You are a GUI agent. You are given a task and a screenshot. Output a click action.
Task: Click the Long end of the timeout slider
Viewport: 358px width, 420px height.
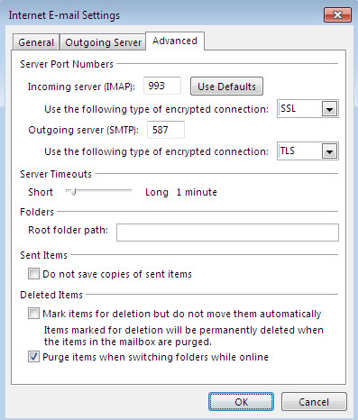coord(156,192)
